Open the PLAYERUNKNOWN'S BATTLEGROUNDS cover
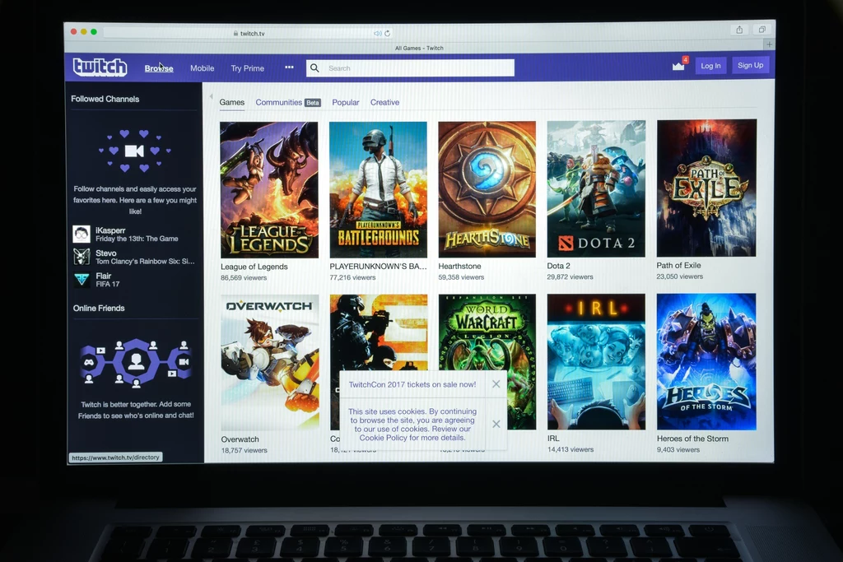The image size is (843, 562). click(378, 189)
